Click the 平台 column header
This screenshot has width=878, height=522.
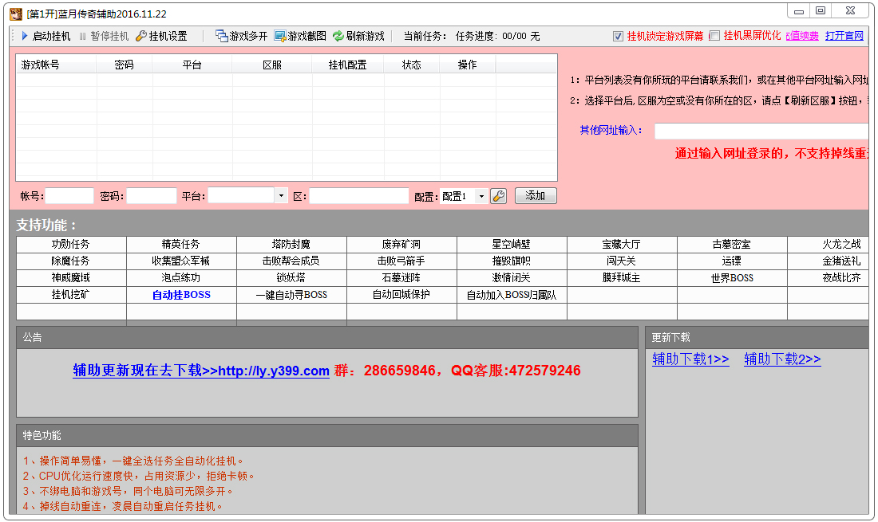(x=192, y=65)
